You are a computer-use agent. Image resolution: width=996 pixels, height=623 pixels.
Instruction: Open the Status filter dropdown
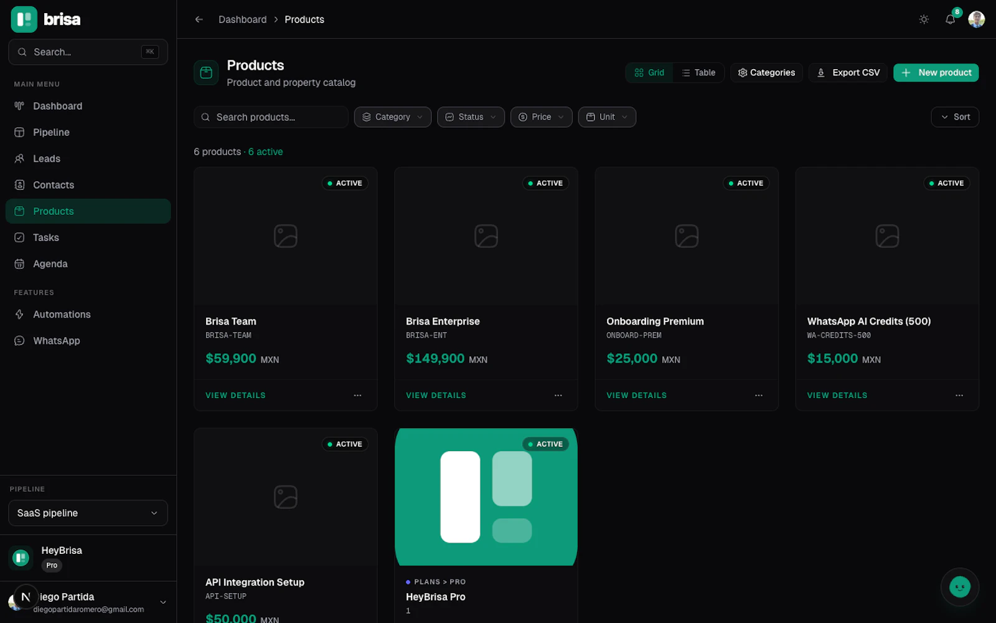click(471, 117)
